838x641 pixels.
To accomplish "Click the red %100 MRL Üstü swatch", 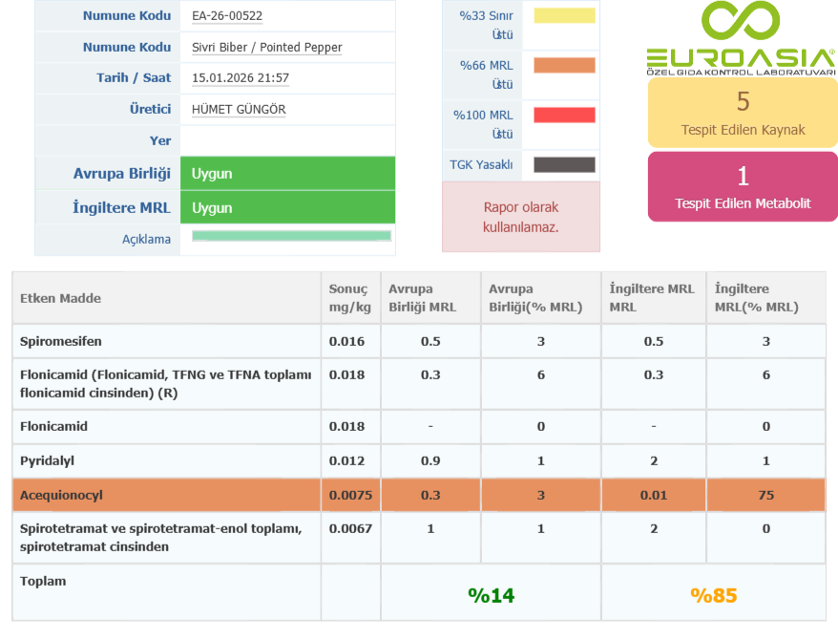I will (x=564, y=116).
